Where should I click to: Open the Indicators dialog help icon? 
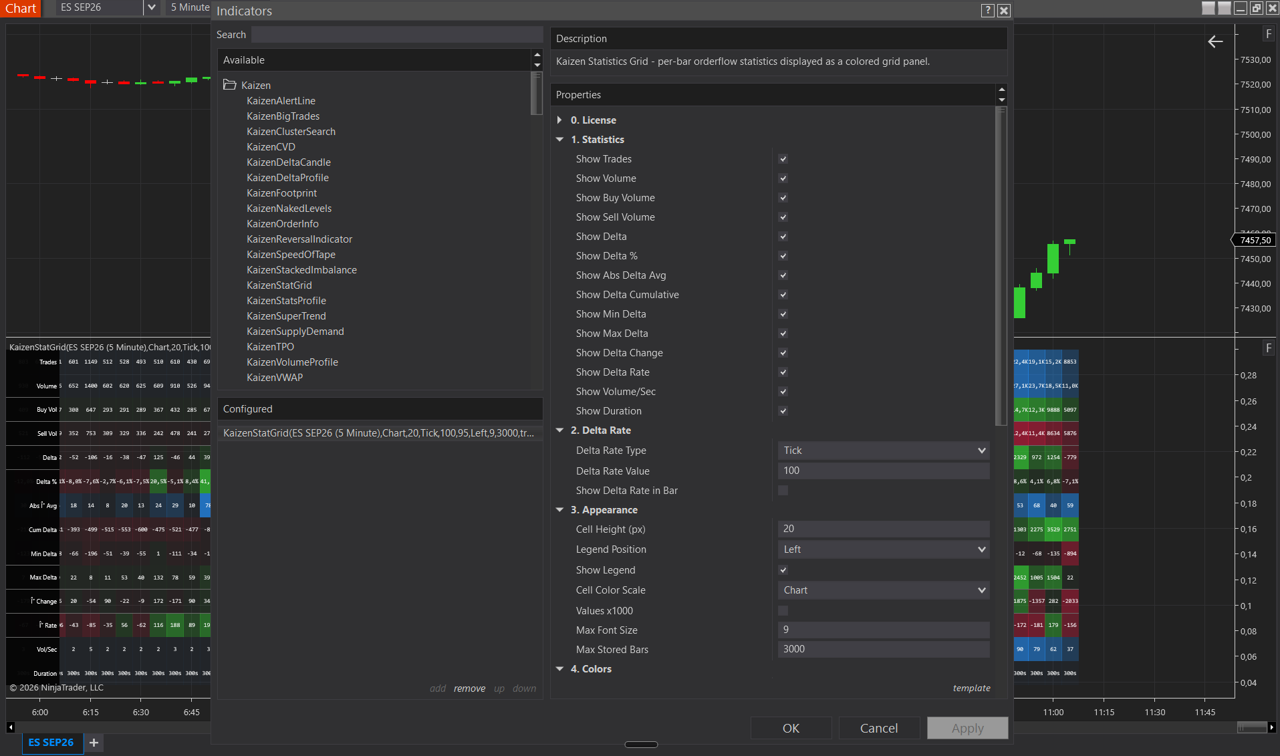(987, 11)
